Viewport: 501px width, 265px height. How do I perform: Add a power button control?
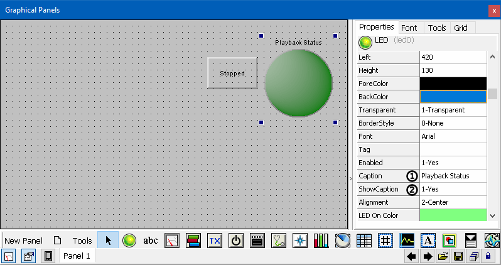236,240
